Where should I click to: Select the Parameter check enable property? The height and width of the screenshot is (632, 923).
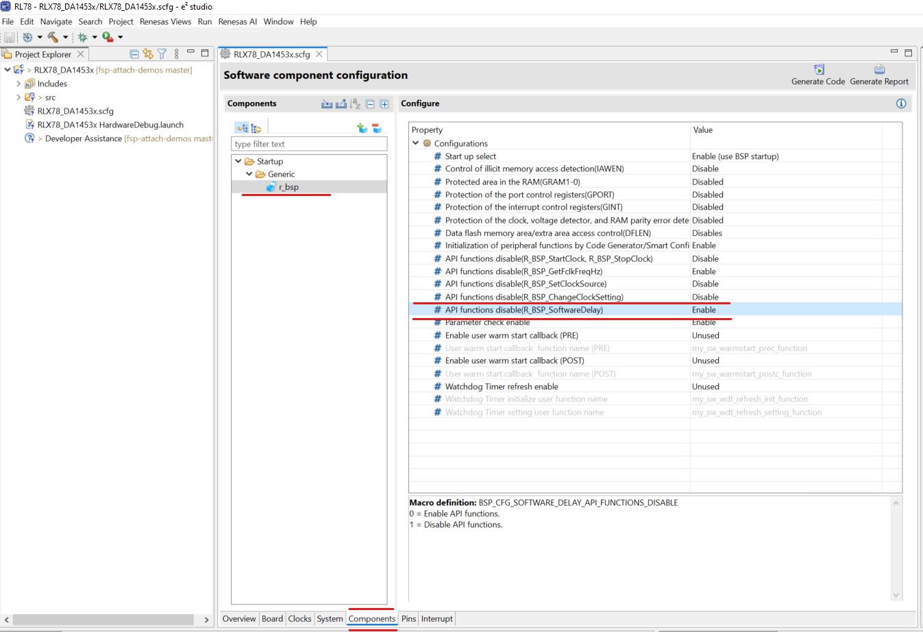487,323
